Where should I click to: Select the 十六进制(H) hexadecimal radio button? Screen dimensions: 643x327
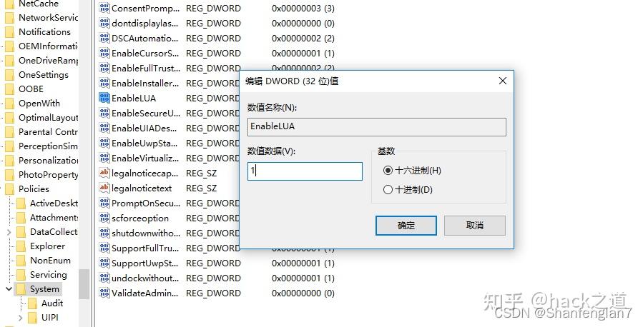(x=388, y=170)
